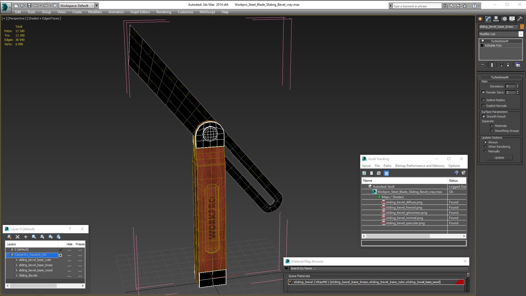
Task: Open the Utilities hammer panel
Action: click(x=520, y=19)
